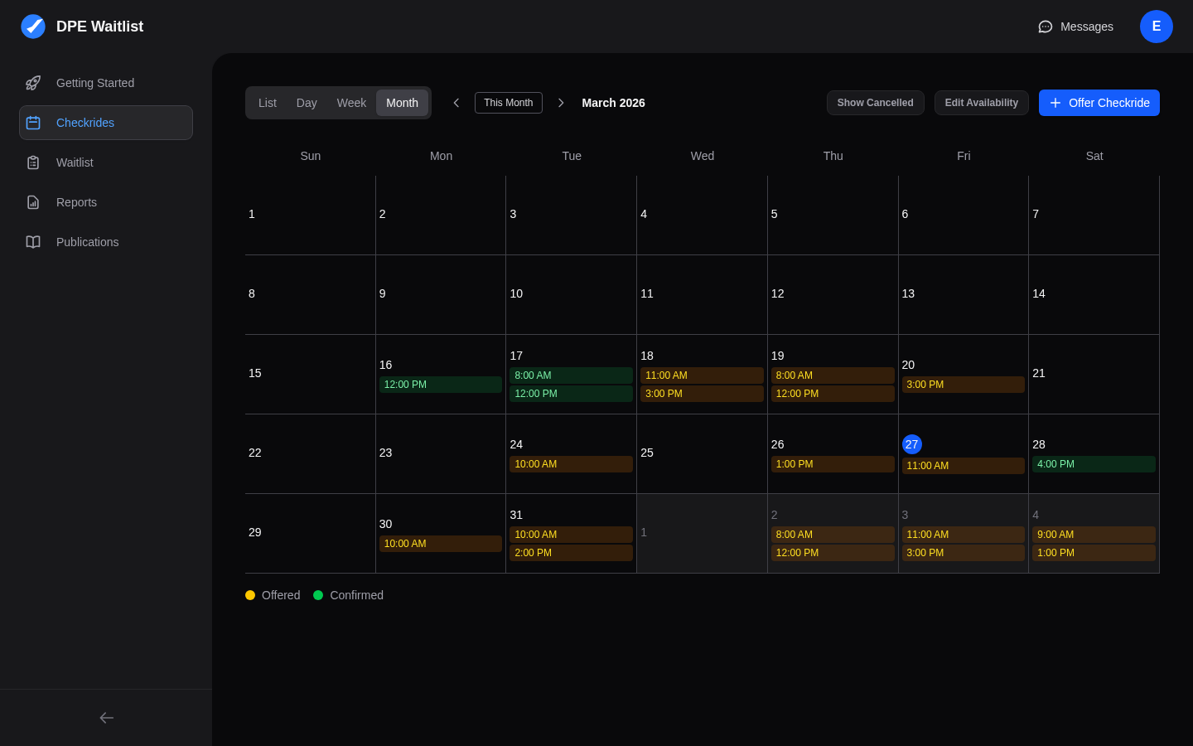Open the 11:00 AM checkride on March 27

coord(963,466)
